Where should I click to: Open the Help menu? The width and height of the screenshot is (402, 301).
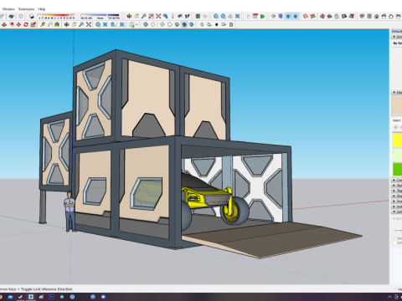pos(42,9)
